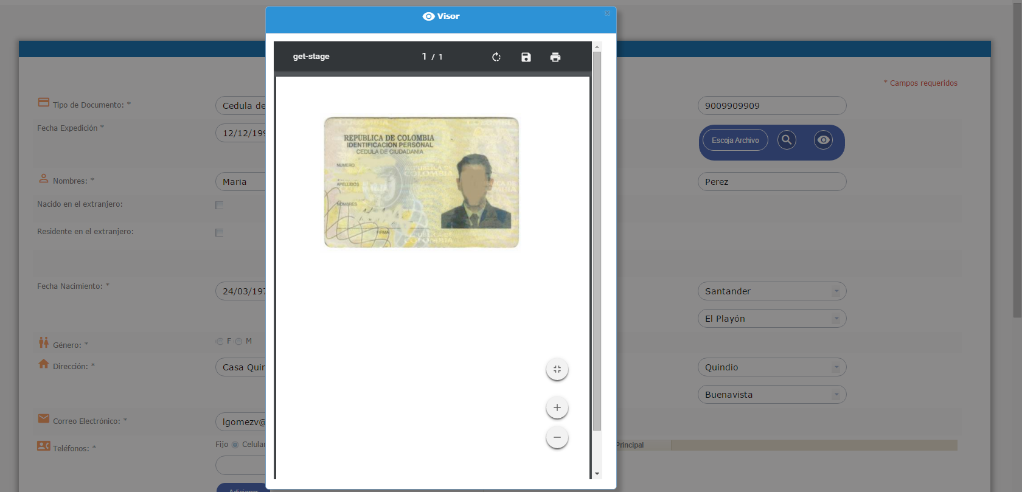The image size is (1022, 492).
Task: Click the eye icon to view file
Action: pos(823,140)
